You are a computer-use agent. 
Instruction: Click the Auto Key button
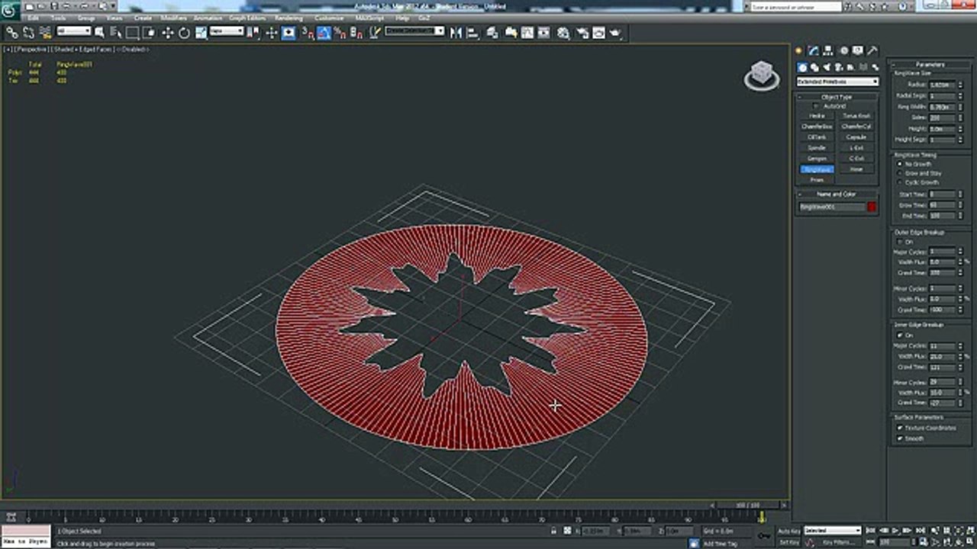point(789,531)
